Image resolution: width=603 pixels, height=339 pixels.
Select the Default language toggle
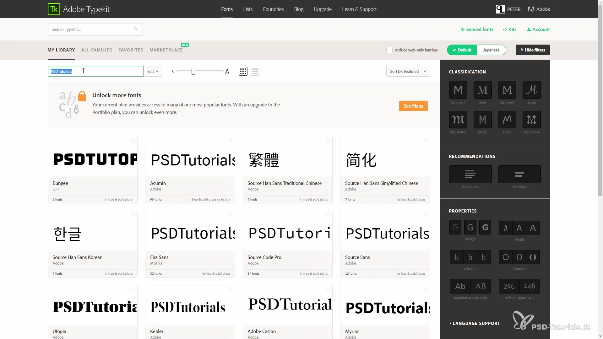(462, 50)
